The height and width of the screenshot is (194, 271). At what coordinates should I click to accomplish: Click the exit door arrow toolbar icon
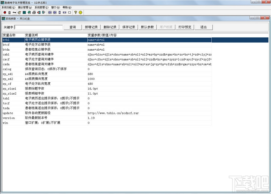click(x=44, y=12)
